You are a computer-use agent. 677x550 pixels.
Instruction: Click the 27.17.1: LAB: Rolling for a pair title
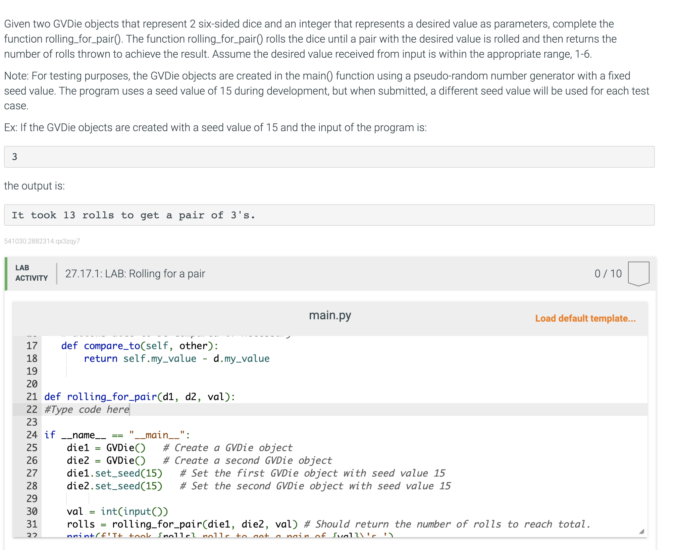[x=135, y=274]
